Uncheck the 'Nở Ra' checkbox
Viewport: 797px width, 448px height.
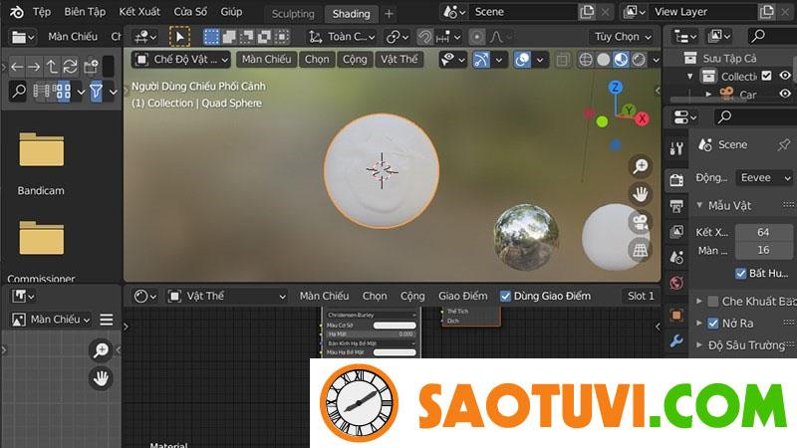point(712,323)
